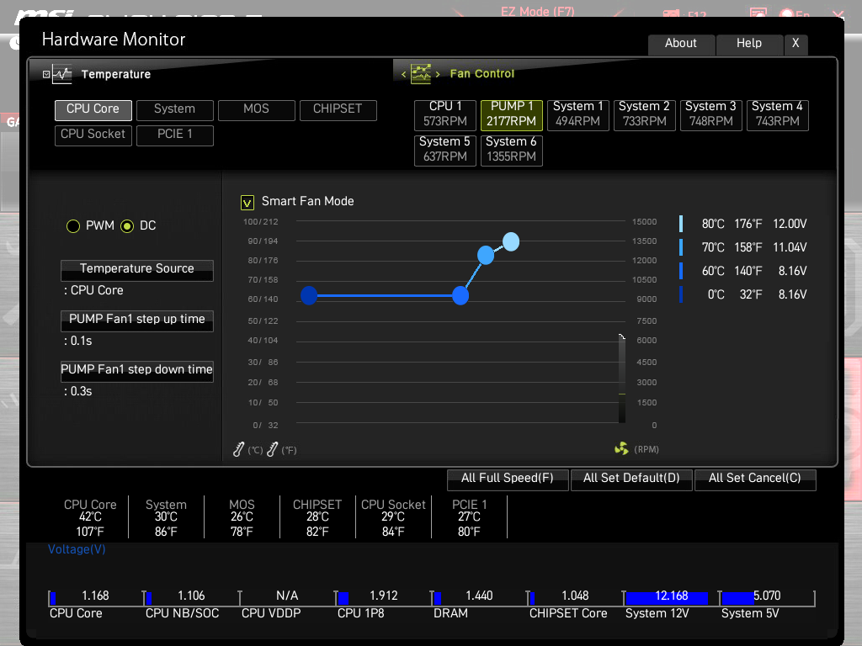Screen dimensions: 862x646
Task: Click the Temperature graph icon
Action: pos(62,74)
